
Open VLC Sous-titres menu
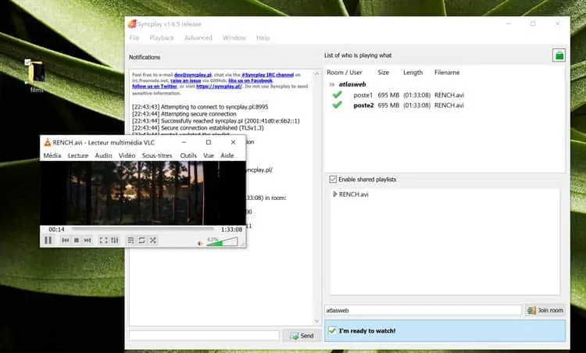(157, 155)
